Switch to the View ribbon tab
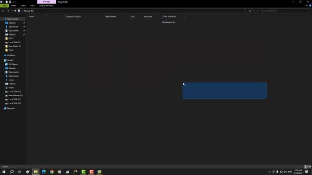312x175 pixels. 32,6
